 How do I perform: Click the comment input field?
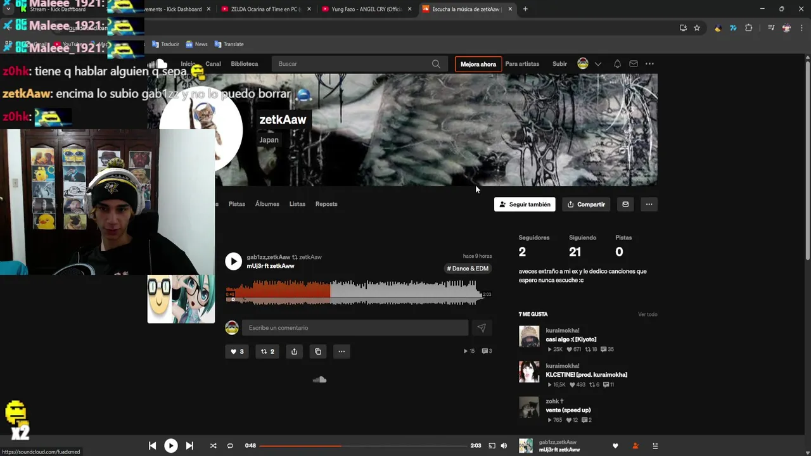tap(355, 327)
